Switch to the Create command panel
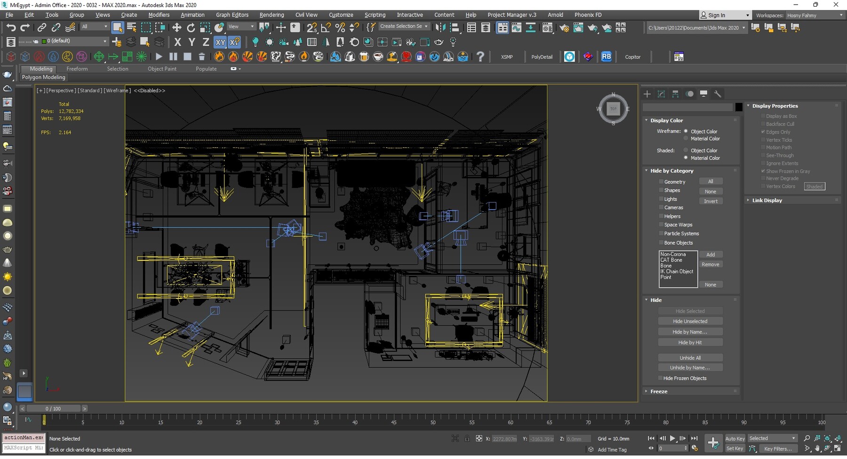Screen dimensions: 847x459 coord(647,94)
